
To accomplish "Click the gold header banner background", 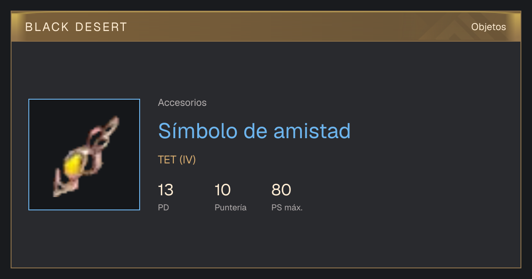I will click(x=266, y=27).
